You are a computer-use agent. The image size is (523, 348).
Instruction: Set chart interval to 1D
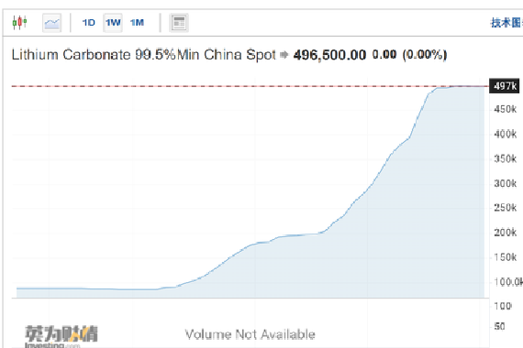[89, 23]
